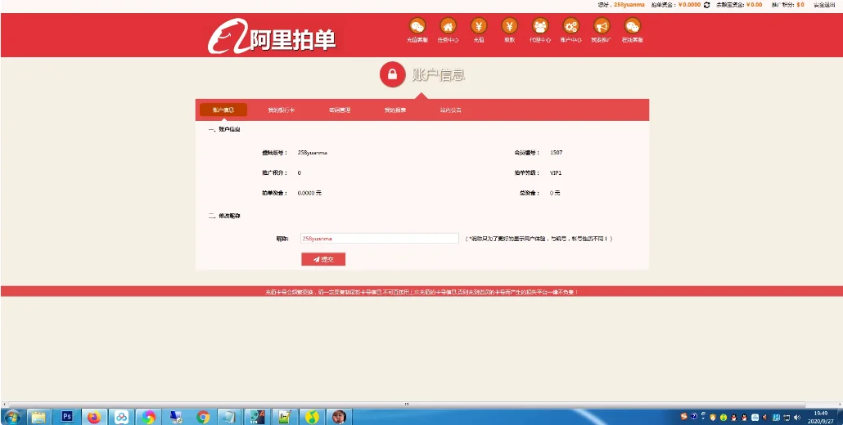Open Photoshop from the taskbar
843x425 pixels.
66,416
